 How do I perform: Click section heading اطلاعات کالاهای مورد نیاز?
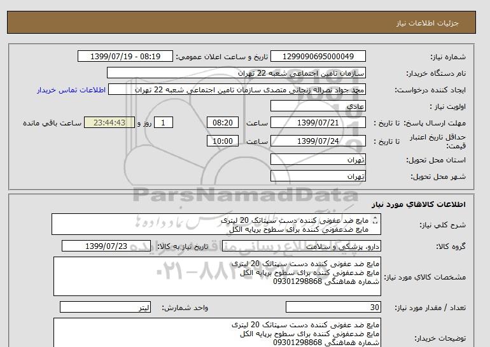click(419, 204)
